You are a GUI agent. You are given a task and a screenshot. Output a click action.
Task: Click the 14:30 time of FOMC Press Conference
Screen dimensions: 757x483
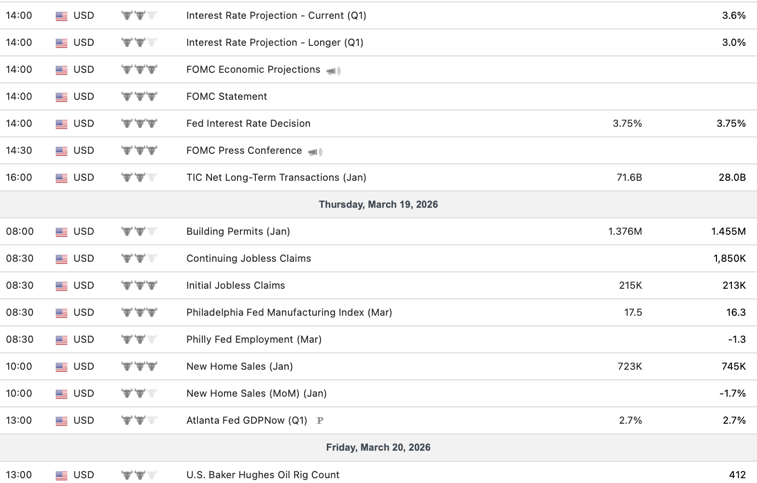pos(19,150)
